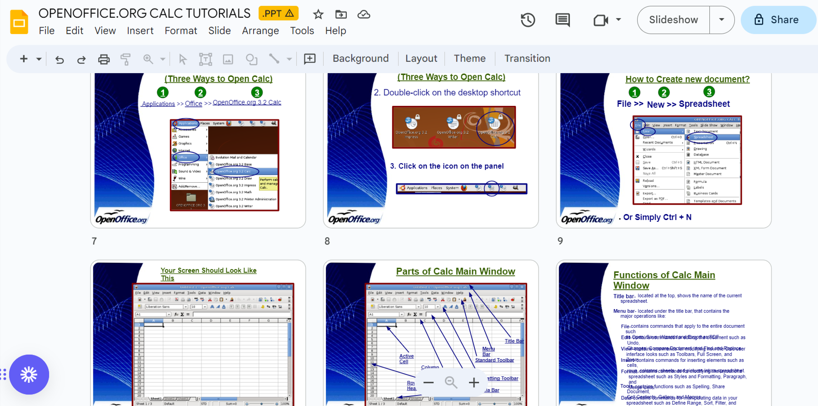818x406 pixels.
Task: Select the Line tool
Action: click(274, 59)
